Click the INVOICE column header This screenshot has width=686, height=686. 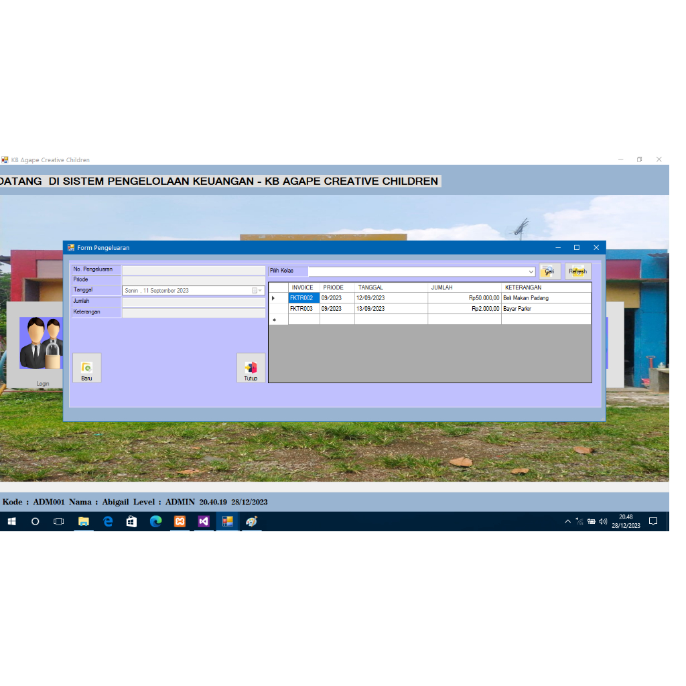click(304, 287)
